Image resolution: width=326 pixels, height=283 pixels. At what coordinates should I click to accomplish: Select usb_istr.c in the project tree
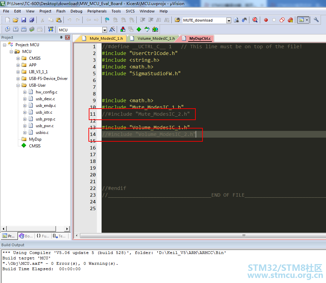point(44,112)
